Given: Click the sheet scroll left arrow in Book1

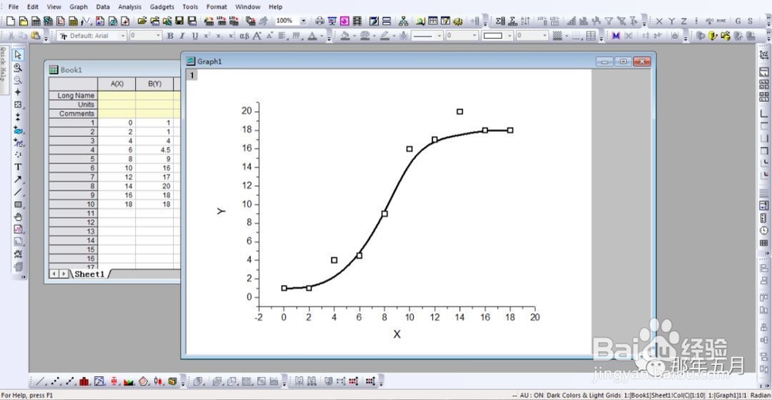Looking at the screenshot, I should point(55,274).
